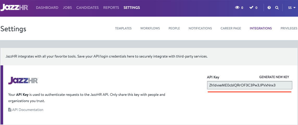
Task: Click Generate New Key
Action: tap(274, 77)
